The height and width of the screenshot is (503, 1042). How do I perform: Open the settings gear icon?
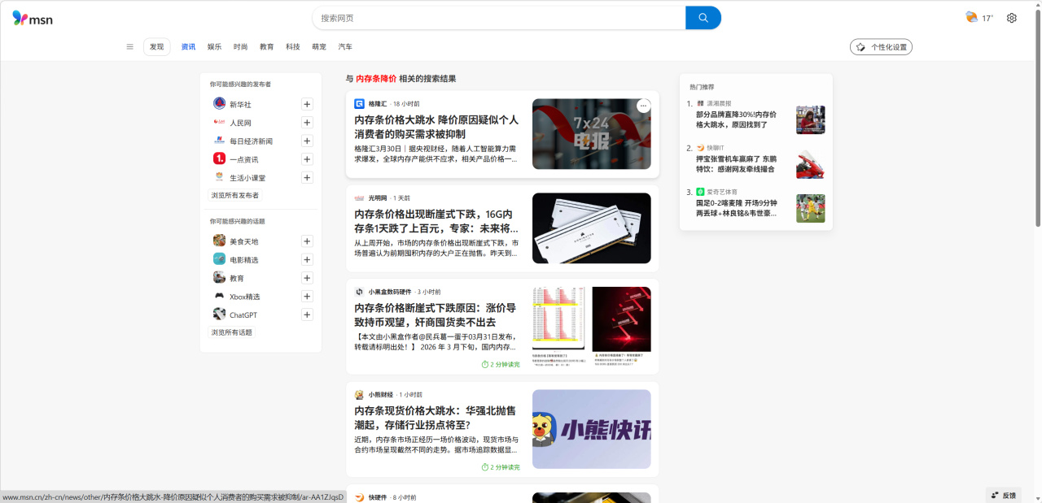click(x=1012, y=18)
